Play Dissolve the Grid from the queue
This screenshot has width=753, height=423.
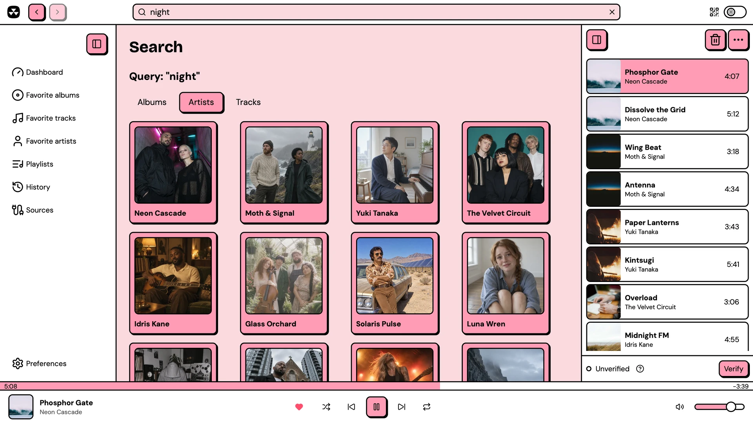[667, 114]
